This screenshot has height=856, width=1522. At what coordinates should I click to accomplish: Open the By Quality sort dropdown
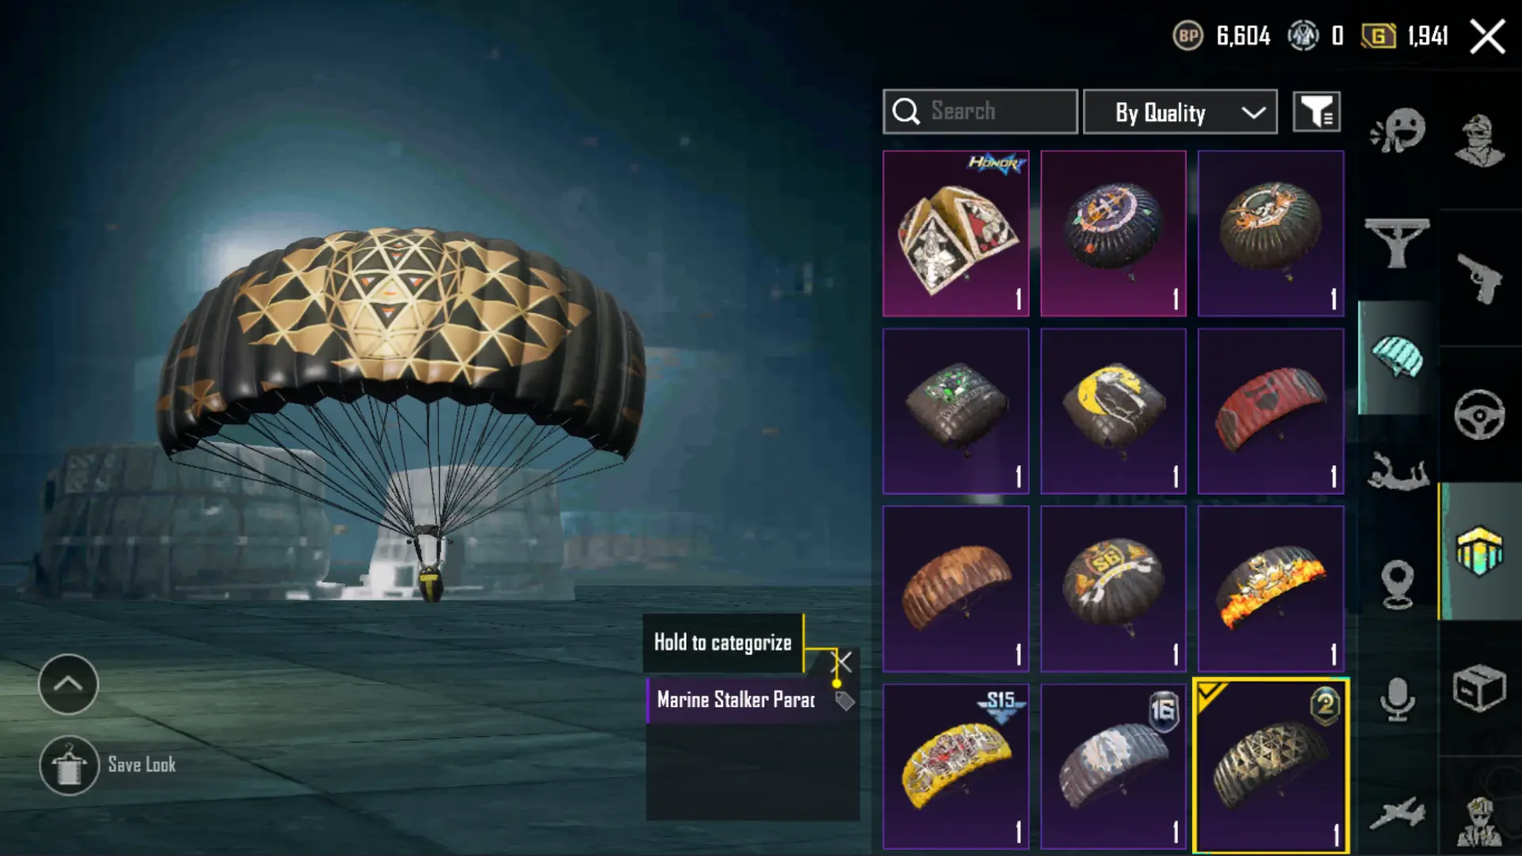(1180, 112)
